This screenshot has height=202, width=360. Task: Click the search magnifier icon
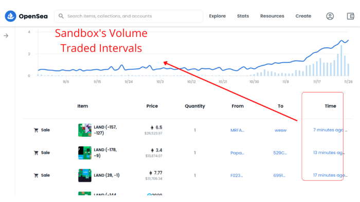coord(61,16)
